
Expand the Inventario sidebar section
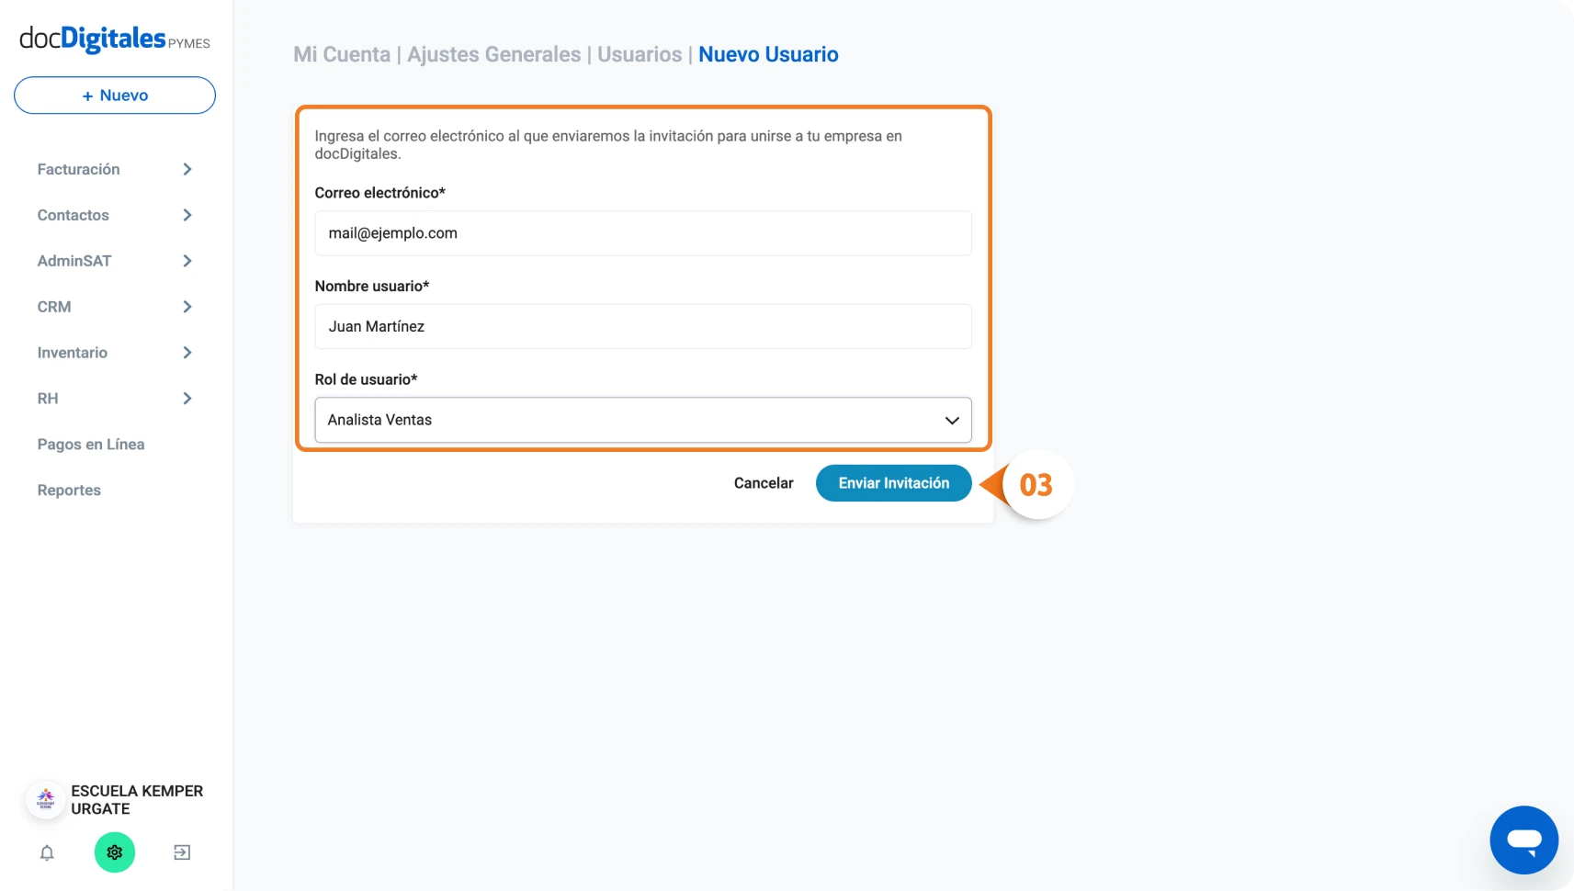(x=115, y=353)
